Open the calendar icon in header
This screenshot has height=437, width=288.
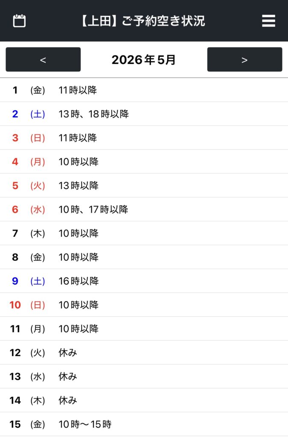point(19,21)
